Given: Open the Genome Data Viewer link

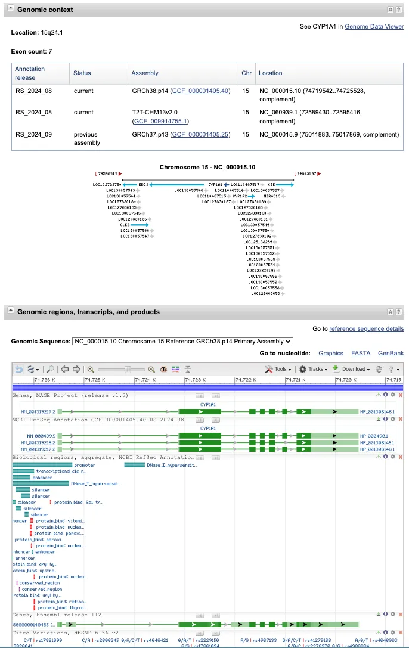Looking at the screenshot, I should pyautogui.click(x=374, y=27).
